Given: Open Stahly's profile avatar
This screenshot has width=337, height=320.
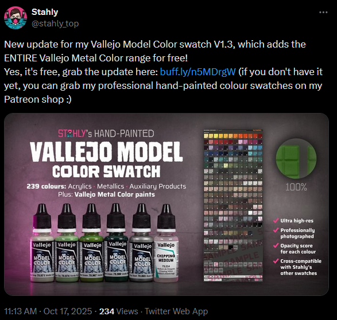Looking at the screenshot, I should (x=16, y=18).
